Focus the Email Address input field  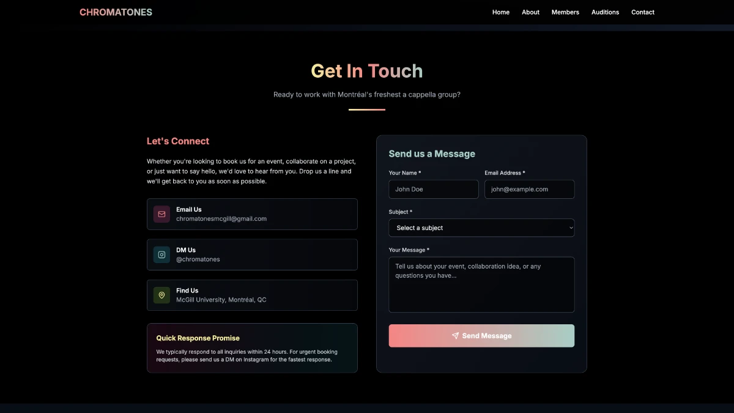[530, 189]
